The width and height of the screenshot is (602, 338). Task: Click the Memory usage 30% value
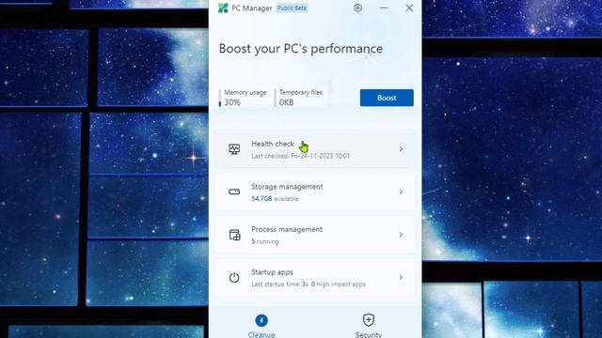click(x=232, y=102)
